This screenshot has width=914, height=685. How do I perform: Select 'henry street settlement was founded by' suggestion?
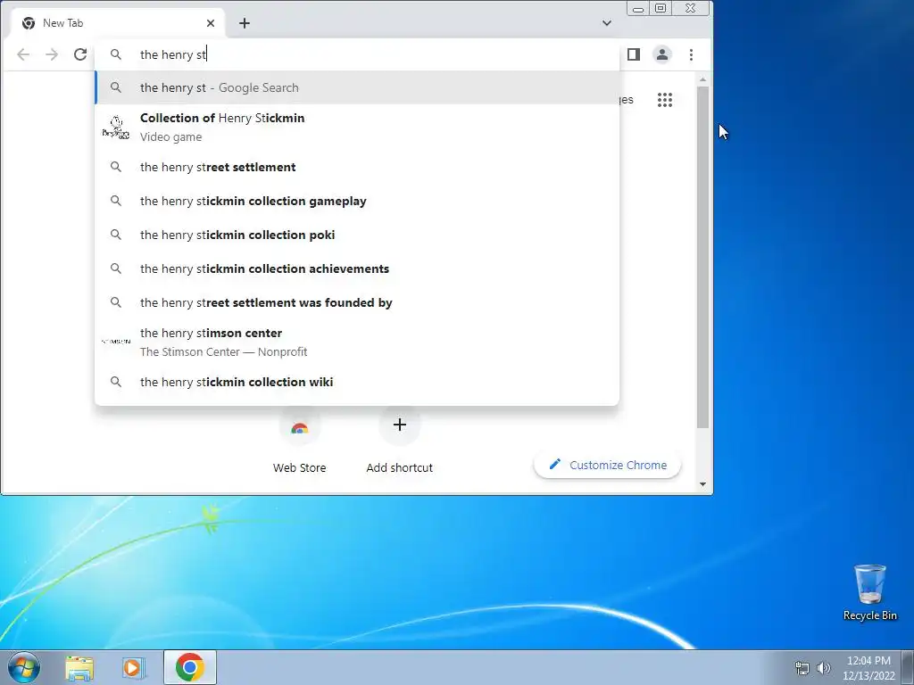[357, 302]
